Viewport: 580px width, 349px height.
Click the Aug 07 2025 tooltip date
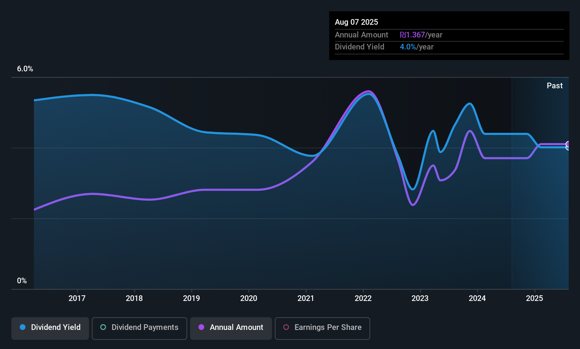(356, 22)
